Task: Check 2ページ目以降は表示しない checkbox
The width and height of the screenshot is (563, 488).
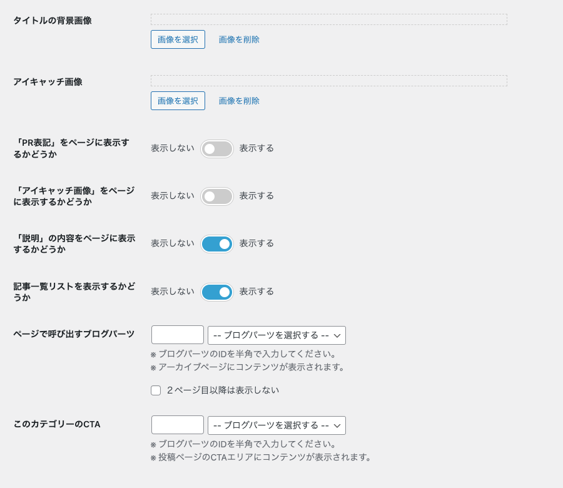Action: tap(156, 390)
